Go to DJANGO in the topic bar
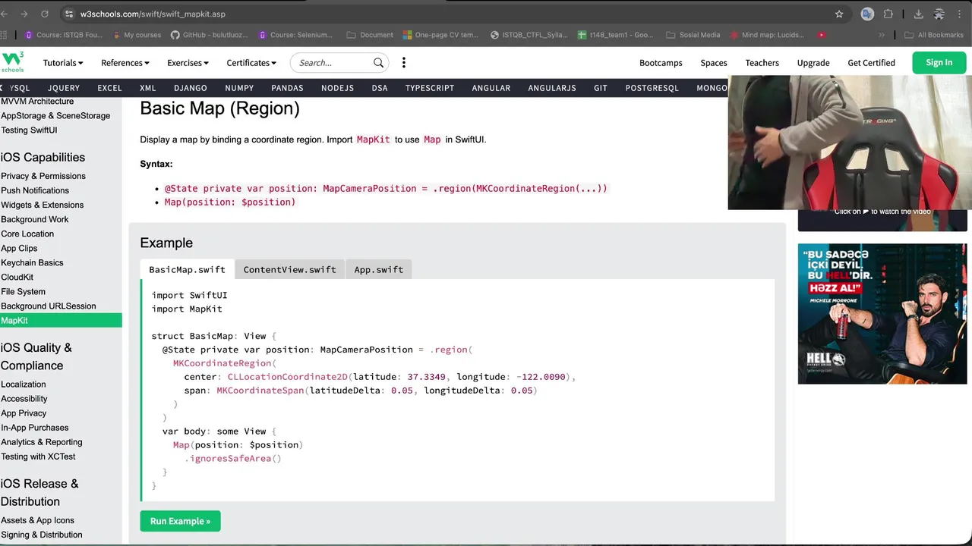 (190, 88)
